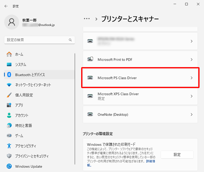Image resolution: width=204 pixels, height=172 pixels.
Task: Click Microsoft XPS Class Driver name
Action: coord(118,94)
